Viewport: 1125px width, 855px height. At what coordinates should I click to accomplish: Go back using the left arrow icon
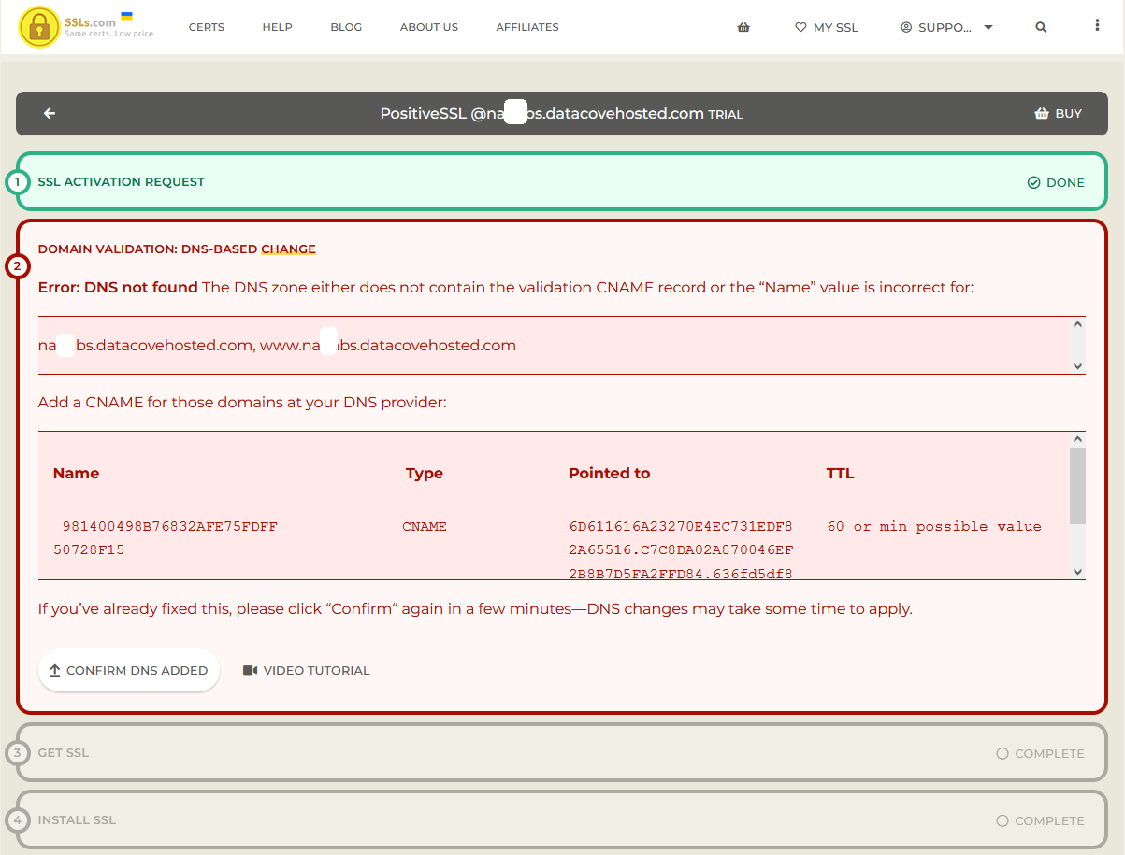[x=50, y=114]
